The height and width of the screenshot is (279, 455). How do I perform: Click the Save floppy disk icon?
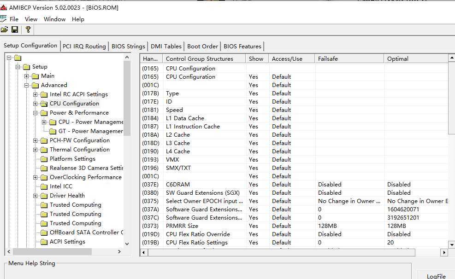(x=15, y=29)
